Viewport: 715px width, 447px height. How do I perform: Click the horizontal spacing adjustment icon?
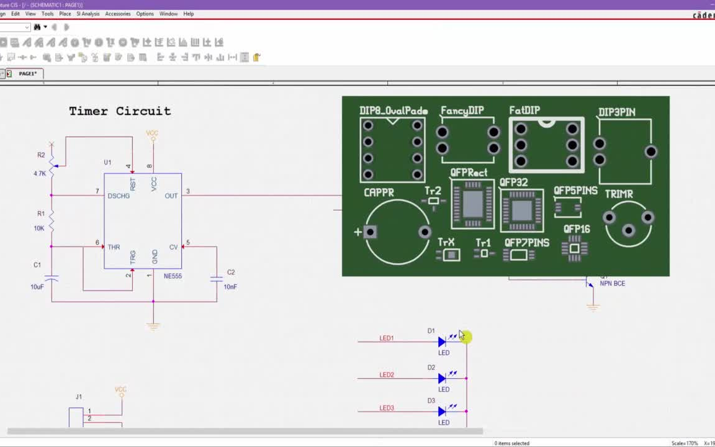[x=231, y=57]
